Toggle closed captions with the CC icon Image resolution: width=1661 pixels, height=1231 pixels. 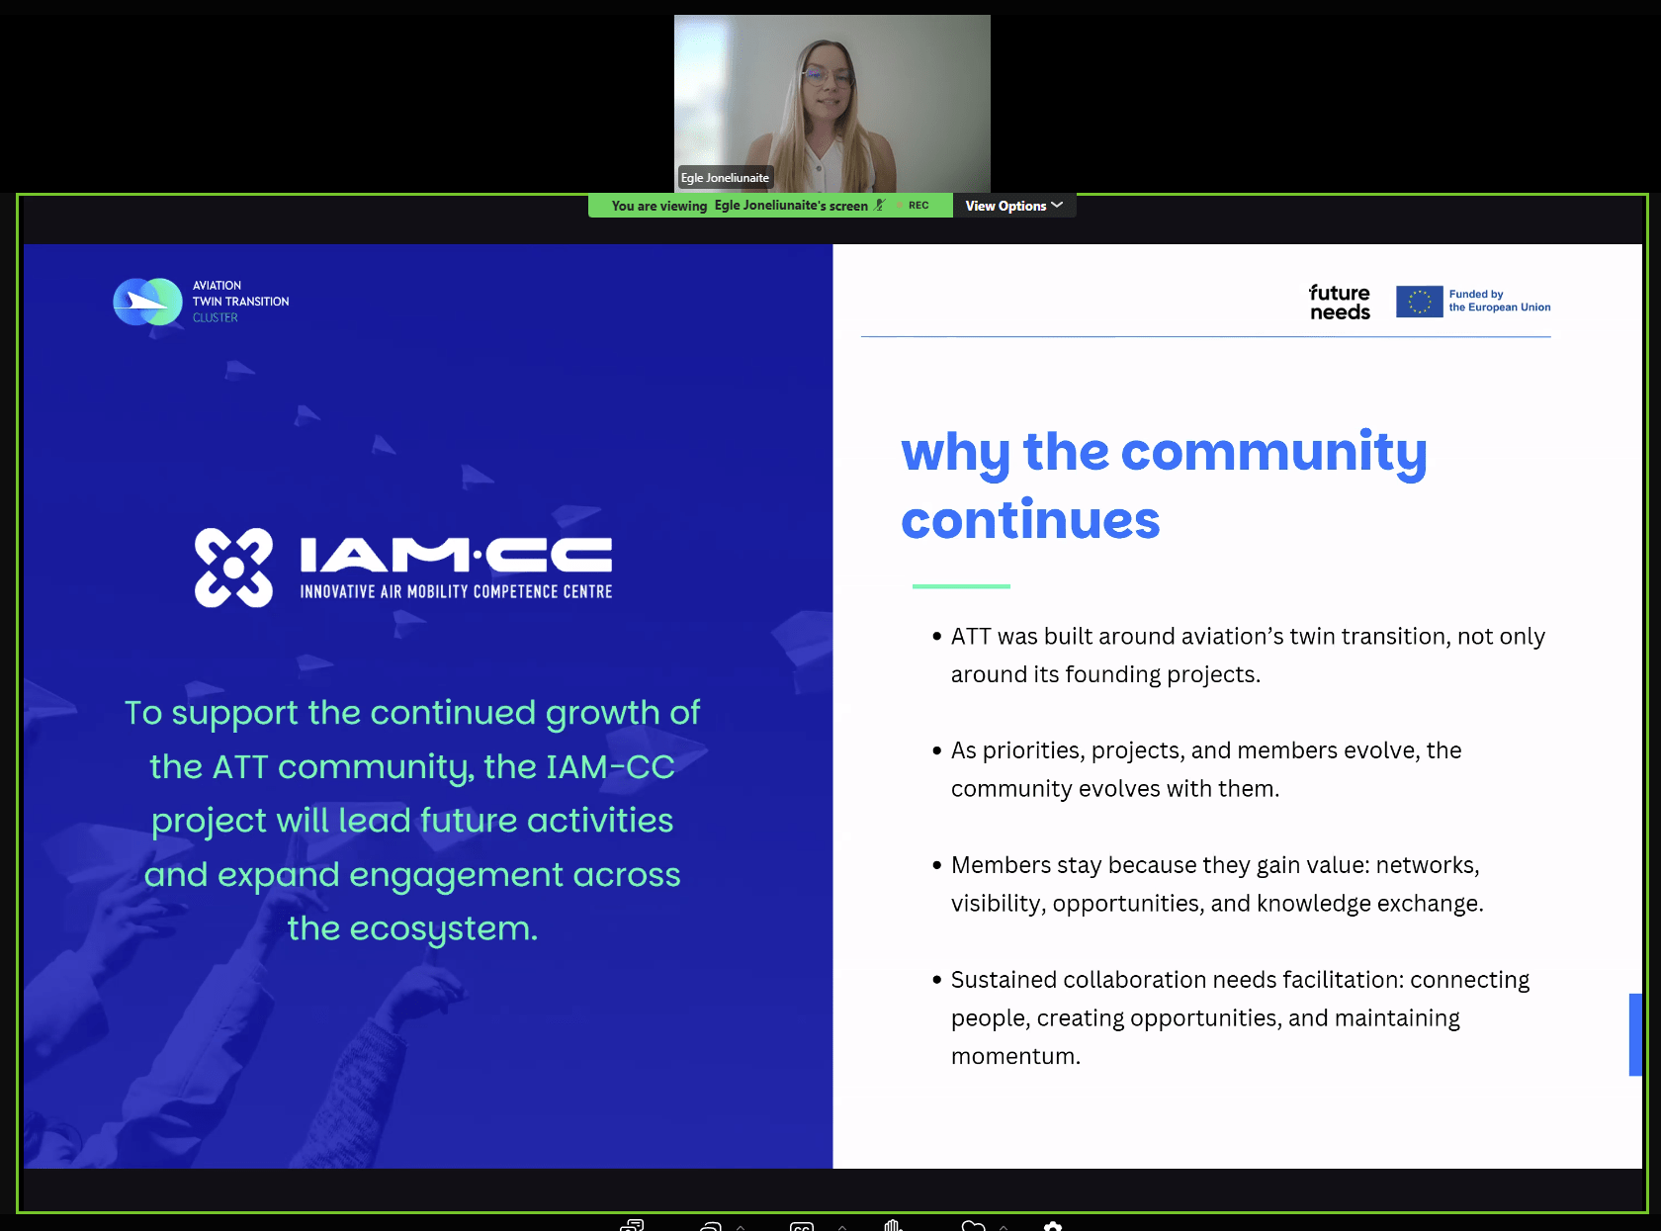tap(802, 1227)
